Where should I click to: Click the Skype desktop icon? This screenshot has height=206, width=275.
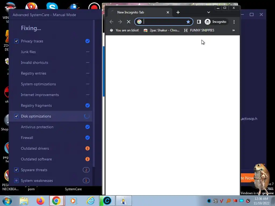click(52, 6)
